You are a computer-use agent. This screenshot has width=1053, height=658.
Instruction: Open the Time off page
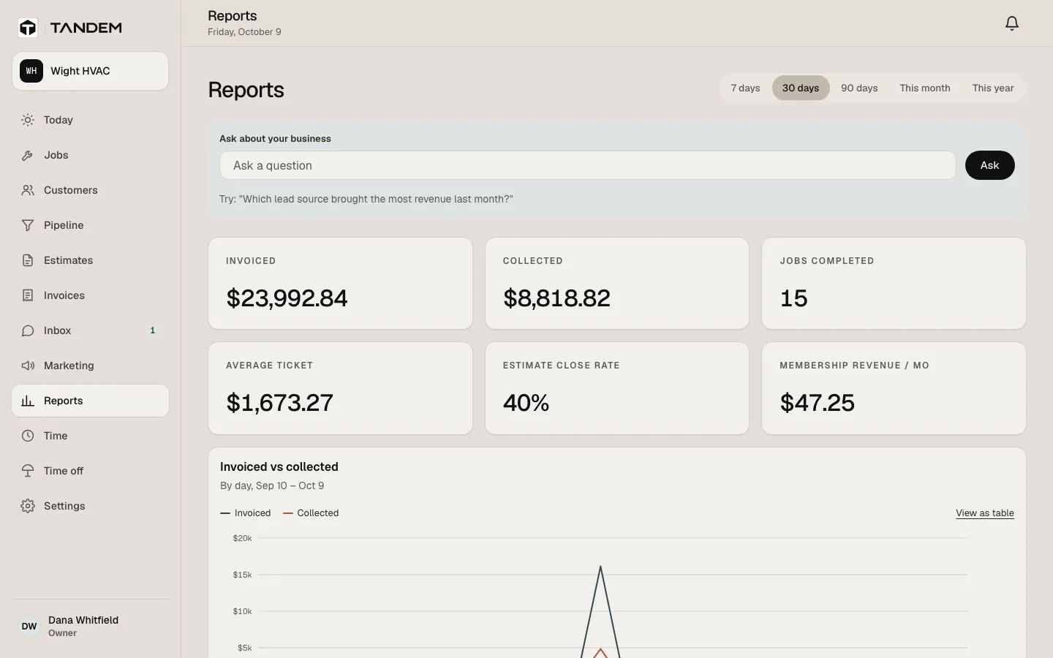[91, 471]
